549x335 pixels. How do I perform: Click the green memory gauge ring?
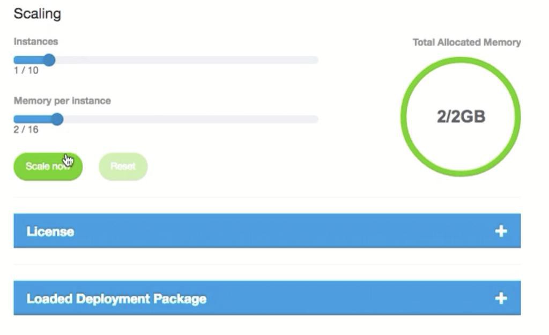point(461,60)
